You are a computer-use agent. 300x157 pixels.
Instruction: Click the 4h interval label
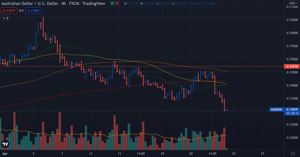pyautogui.click(x=64, y=4)
